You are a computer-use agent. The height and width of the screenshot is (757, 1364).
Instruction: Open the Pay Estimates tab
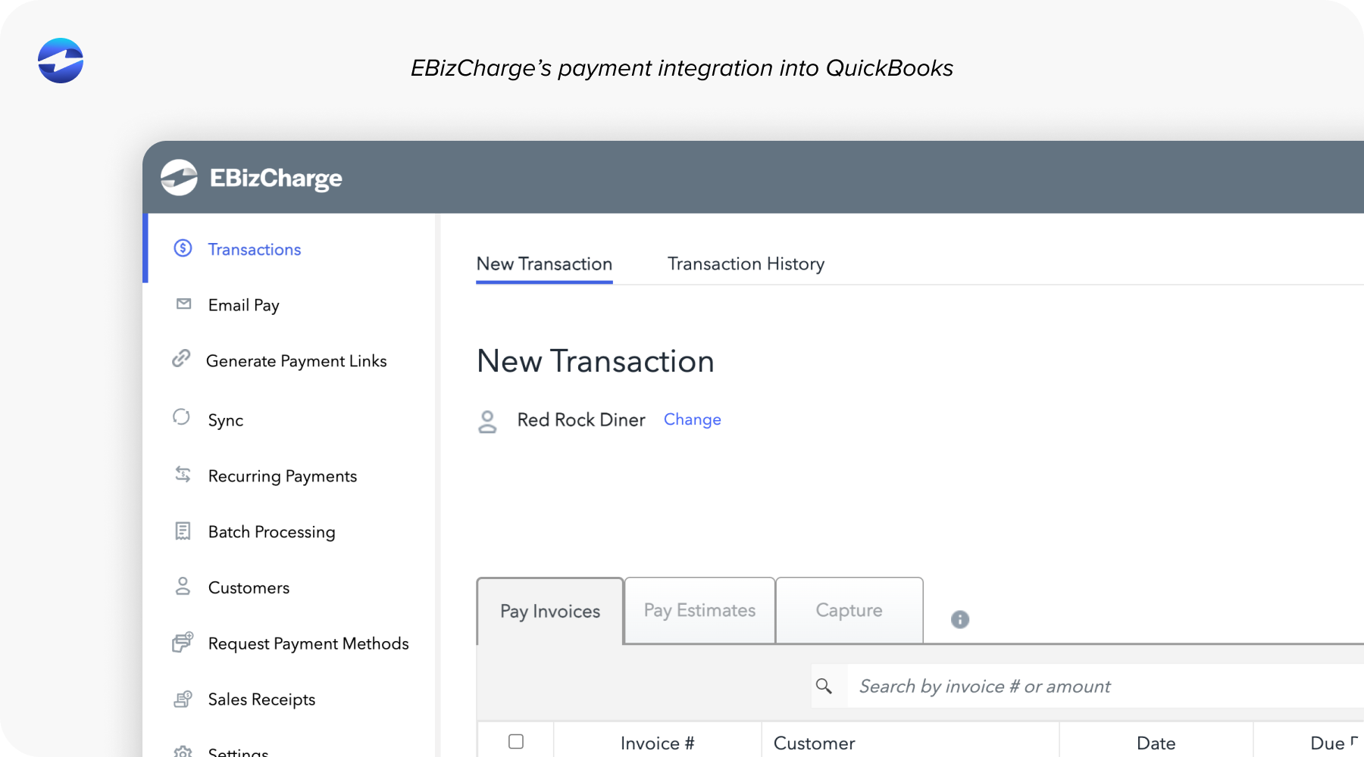point(699,610)
